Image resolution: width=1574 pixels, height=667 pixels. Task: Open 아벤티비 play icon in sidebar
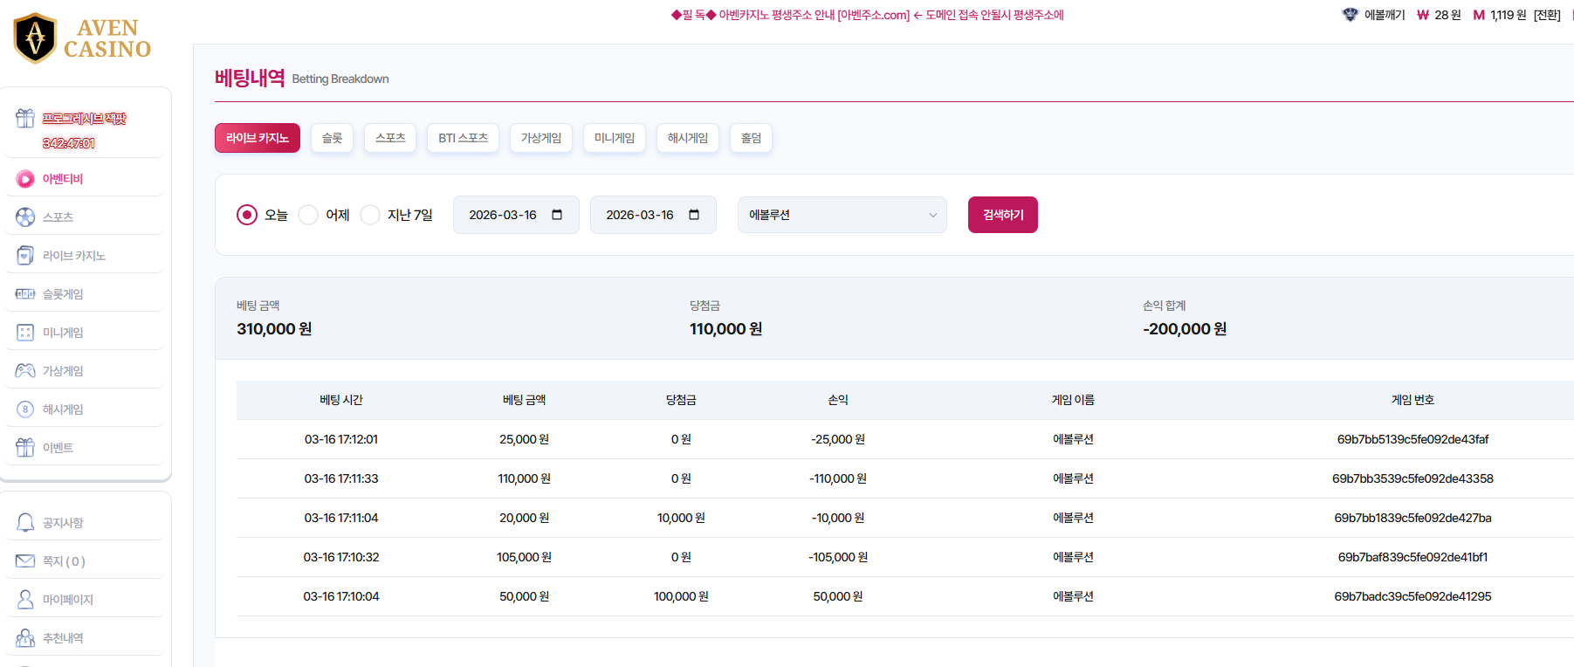tap(25, 179)
